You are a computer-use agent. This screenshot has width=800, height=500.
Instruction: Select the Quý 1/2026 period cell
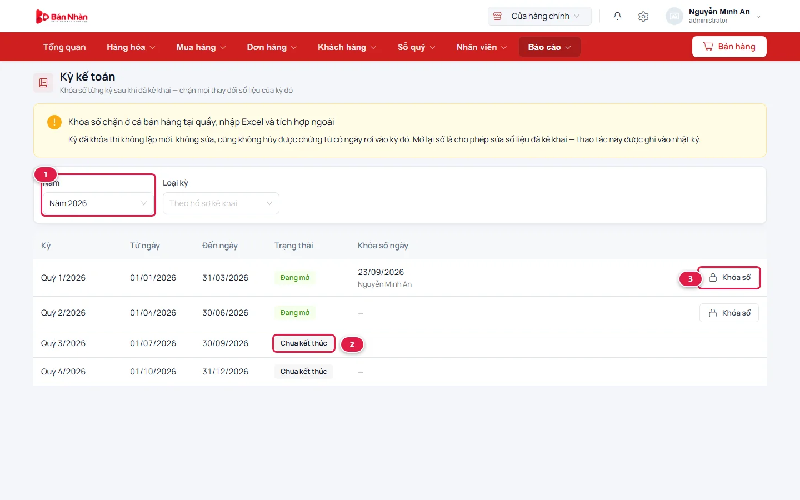[x=63, y=278]
